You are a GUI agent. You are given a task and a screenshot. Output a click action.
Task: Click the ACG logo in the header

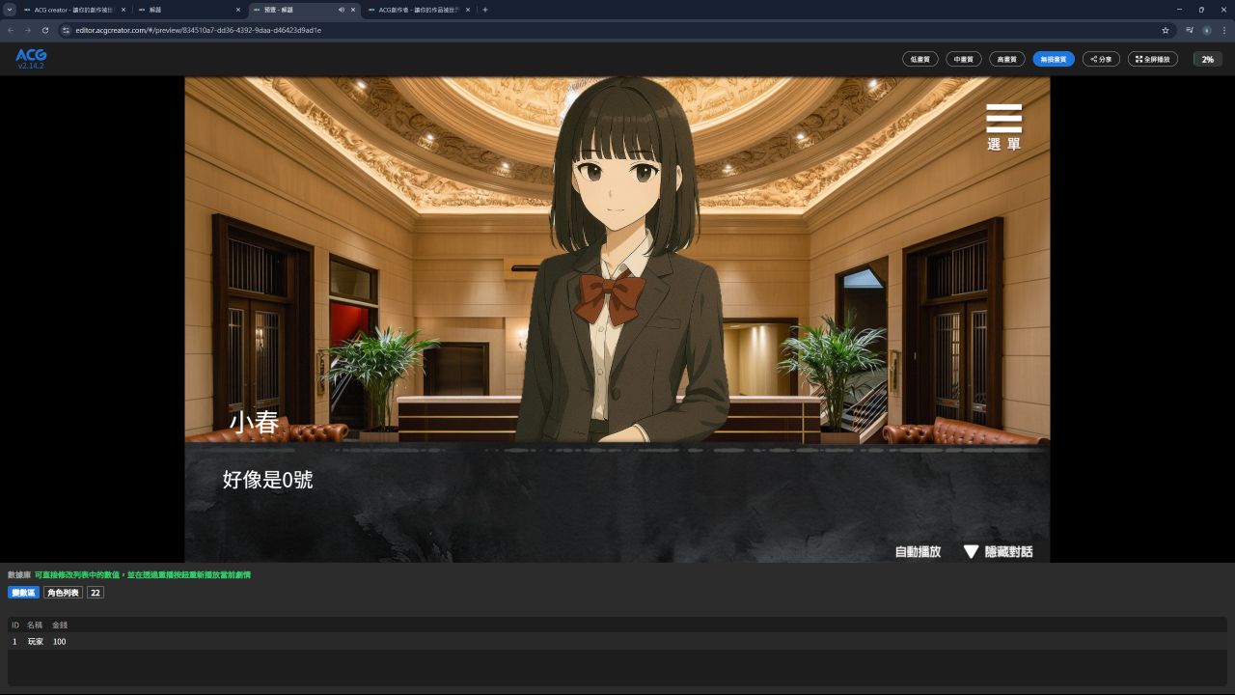pos(31,58)
